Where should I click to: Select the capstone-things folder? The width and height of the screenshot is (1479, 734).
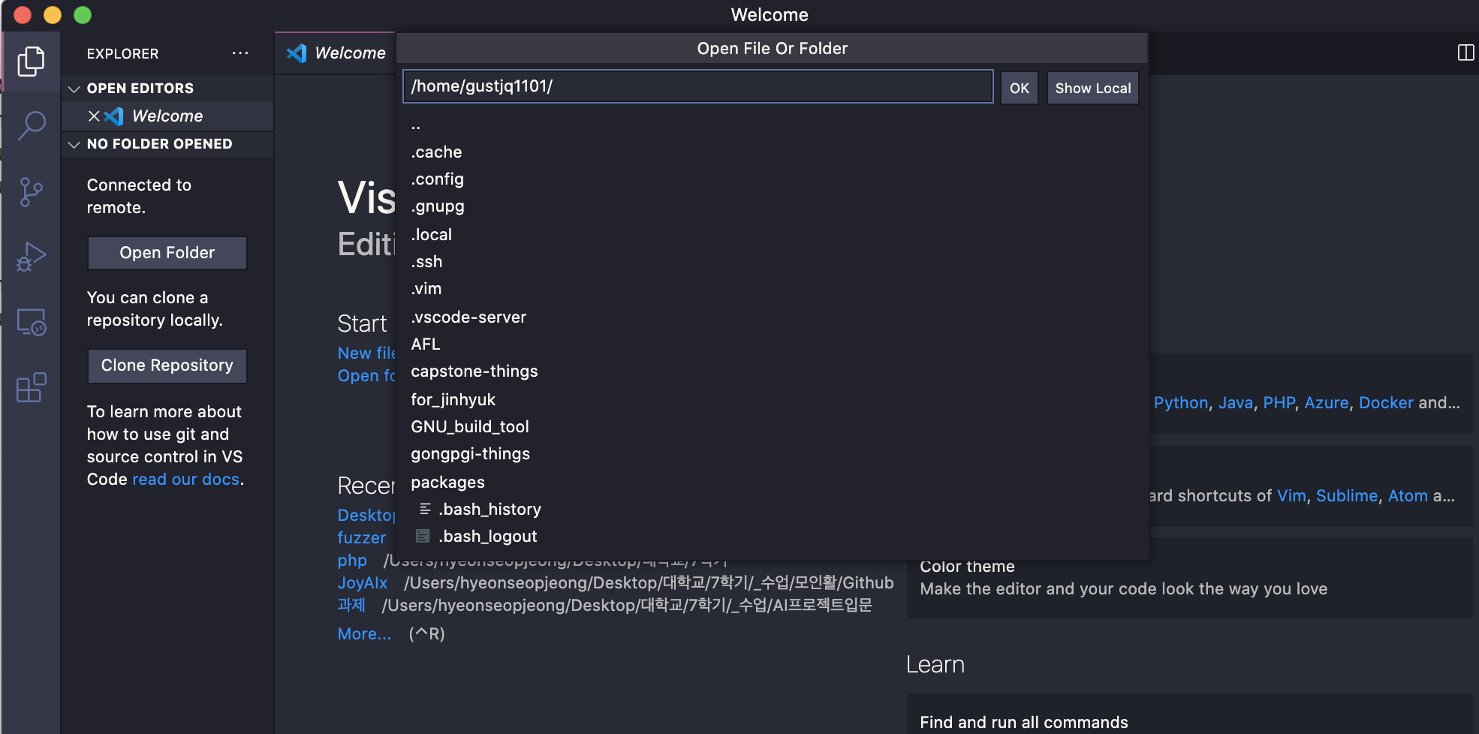click(474, 371)
